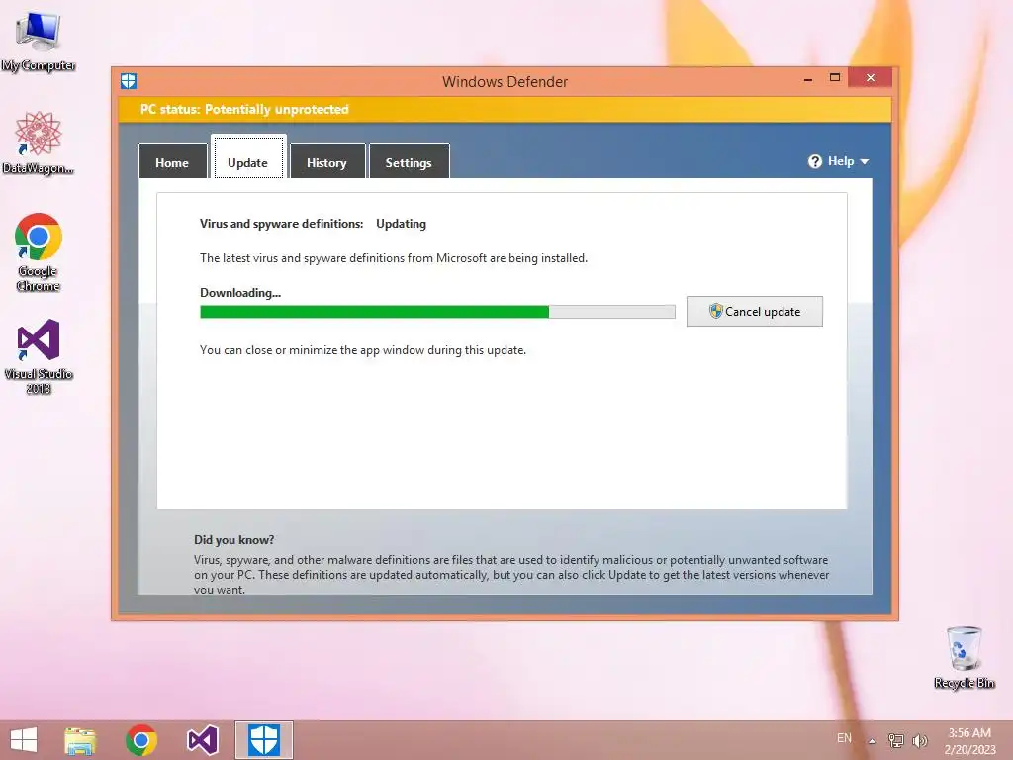Click the Cancel update button
Image resolution: width=1013 pixels, height=760 pixels.
[755, 312]
